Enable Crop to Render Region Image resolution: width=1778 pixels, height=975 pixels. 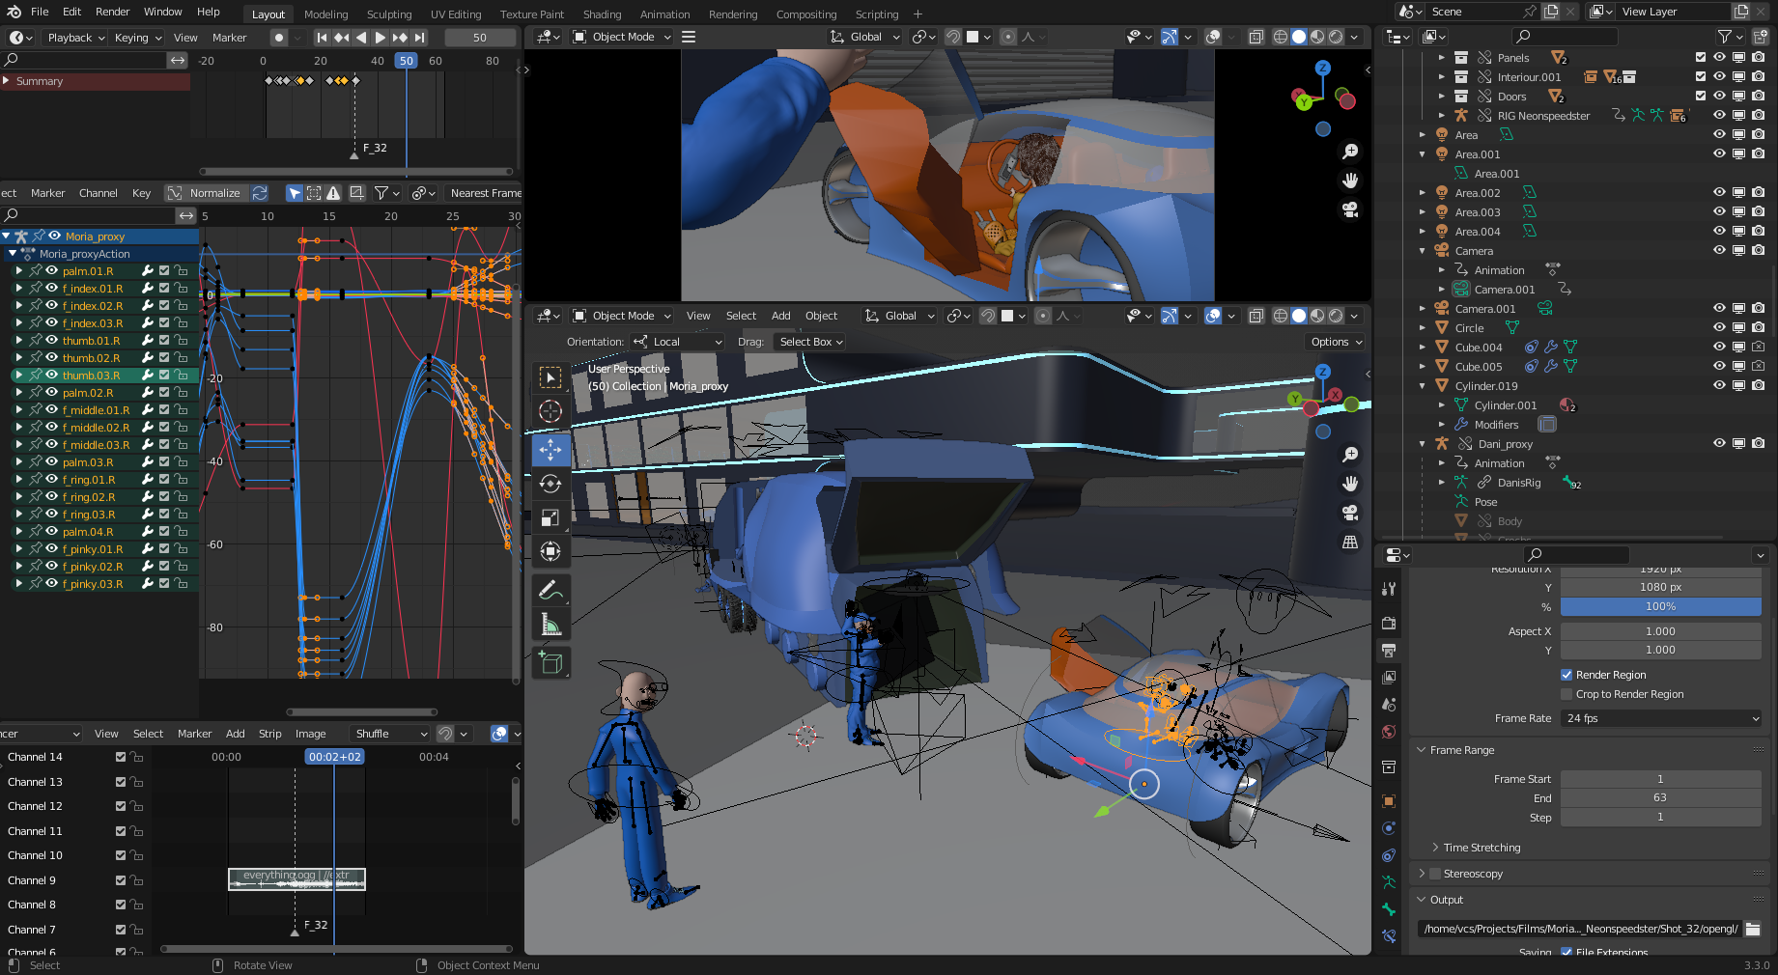pyautogui.click(x=1566, y=694)
